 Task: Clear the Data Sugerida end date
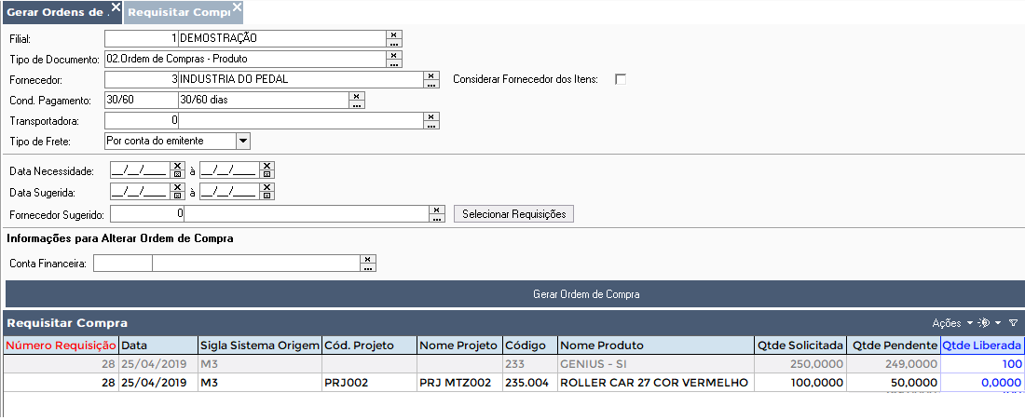click(x=266, y=187)
